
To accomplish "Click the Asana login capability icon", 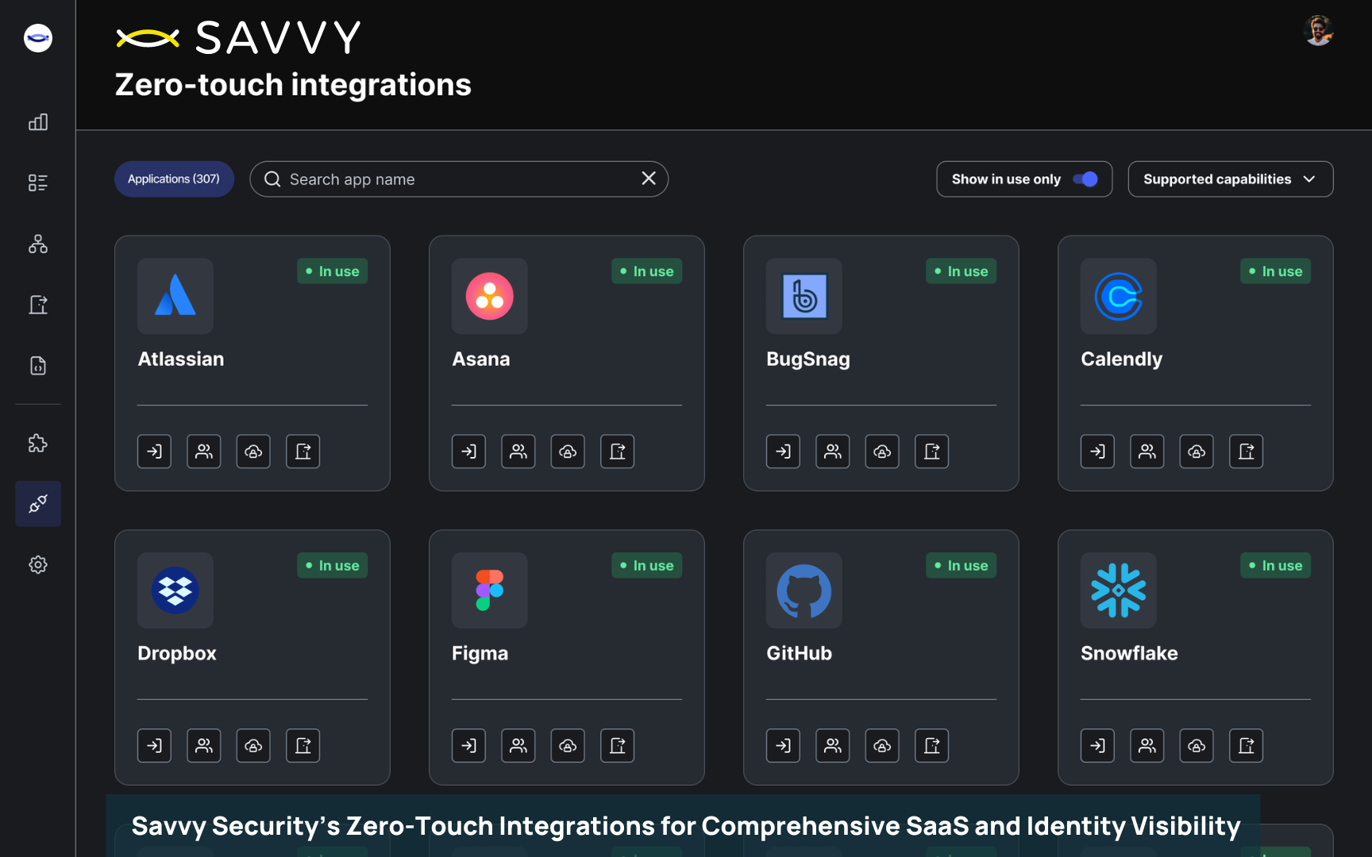I will tap(469, 452).
